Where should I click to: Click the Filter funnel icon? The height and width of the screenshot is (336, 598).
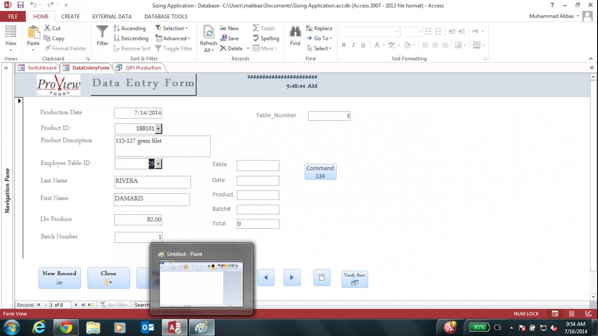(102, 32)
